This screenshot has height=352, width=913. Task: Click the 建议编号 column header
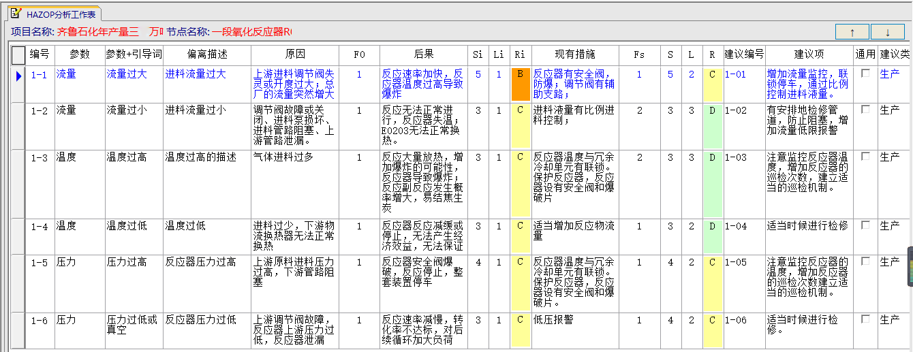744,54
